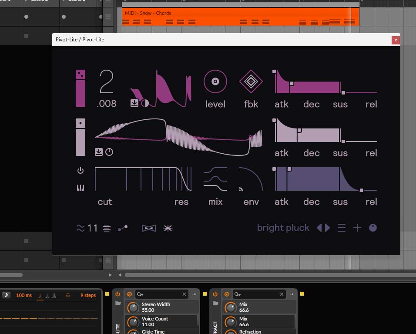Close the Pivot-Lite plugin window
Screen dimensions: 416x334
(x=396, y=40)
